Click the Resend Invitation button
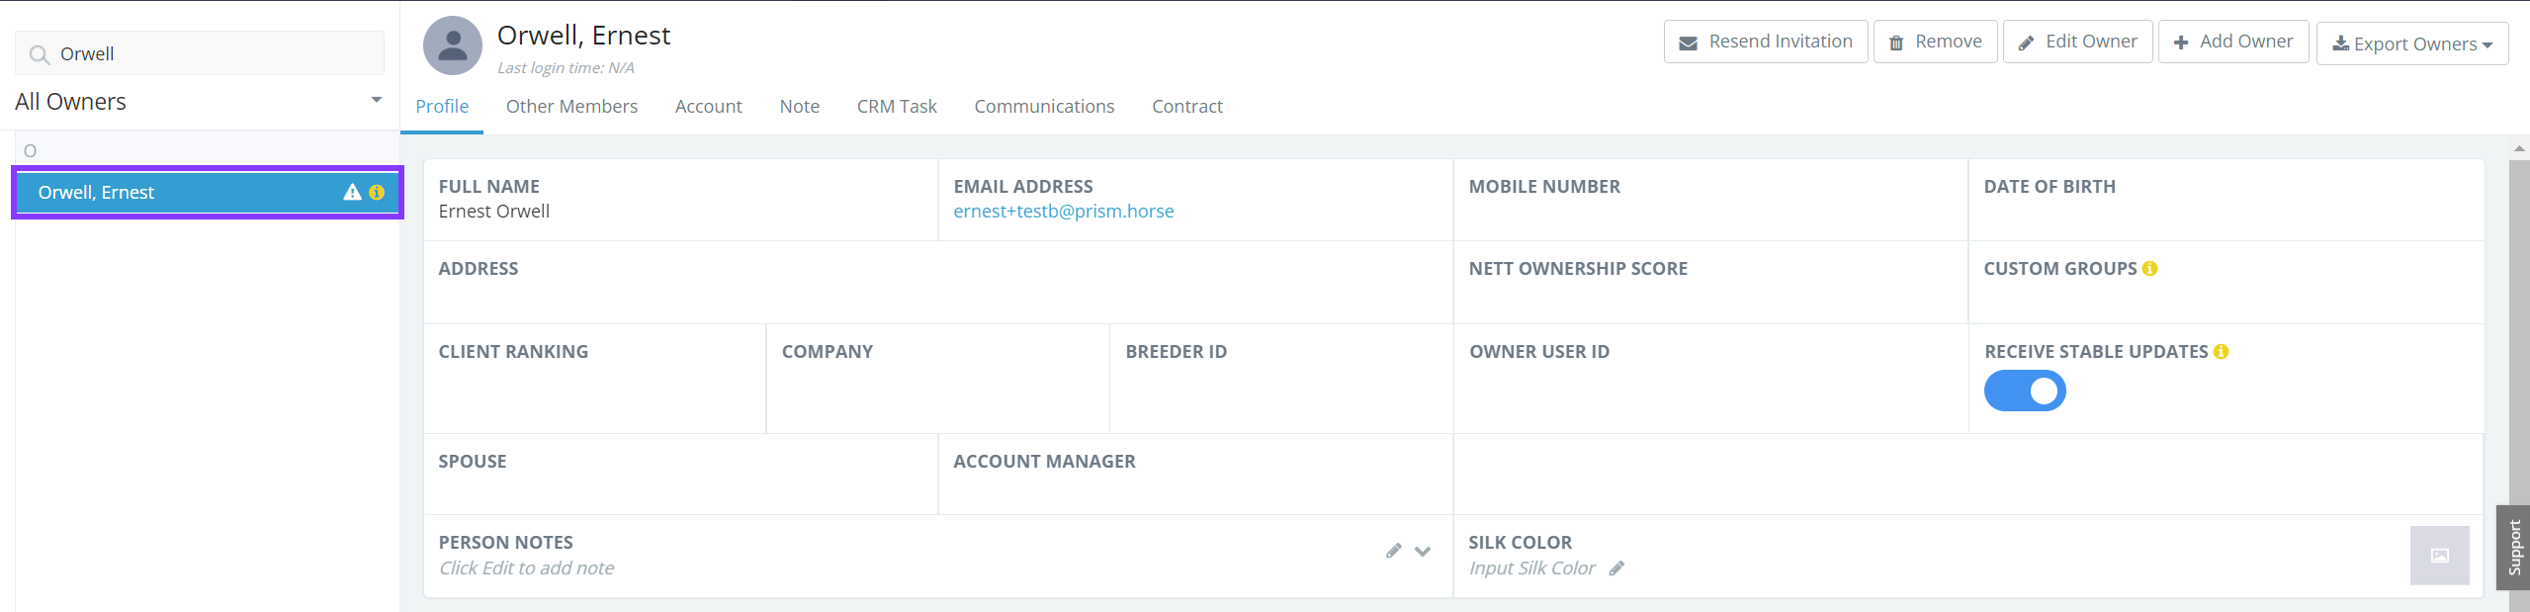 (x=1766, y=42)
